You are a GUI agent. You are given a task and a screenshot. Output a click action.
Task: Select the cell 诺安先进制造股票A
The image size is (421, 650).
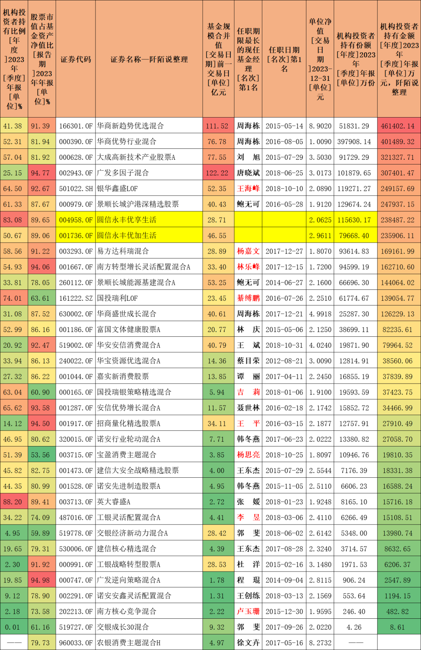149,486
